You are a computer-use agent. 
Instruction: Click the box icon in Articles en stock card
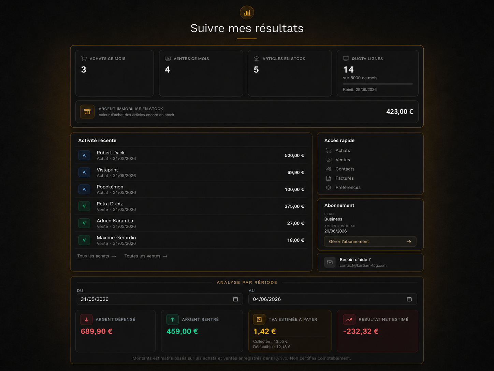(257, 59)
